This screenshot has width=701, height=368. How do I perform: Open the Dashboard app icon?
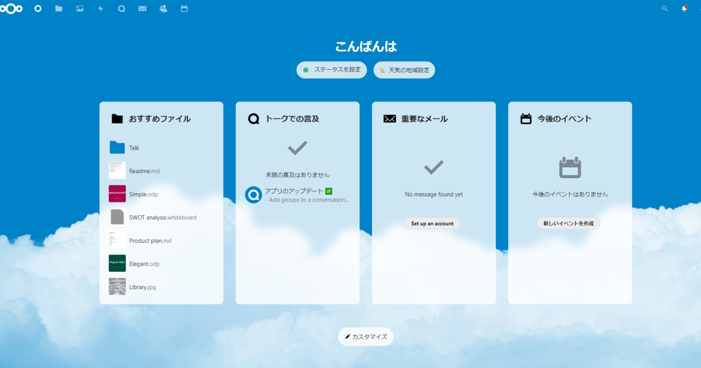click(x=38, y=9)
